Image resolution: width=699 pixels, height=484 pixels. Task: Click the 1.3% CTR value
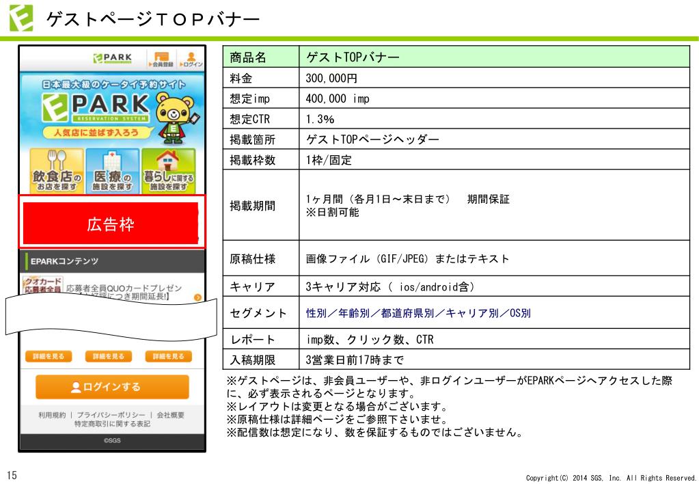tap(320, 119)
